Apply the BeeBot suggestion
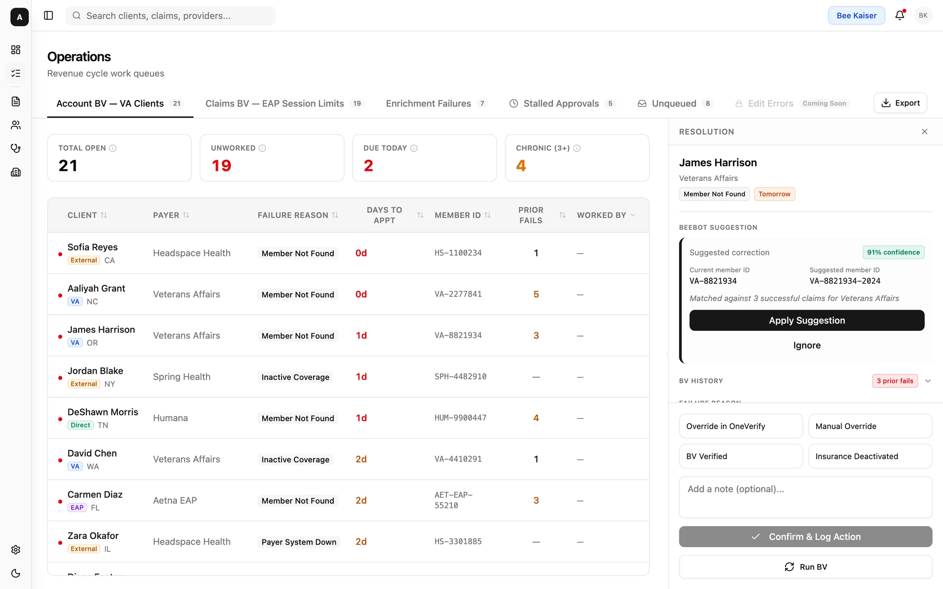The width and height of the screenshot is (943, 589). pos(806,320)
